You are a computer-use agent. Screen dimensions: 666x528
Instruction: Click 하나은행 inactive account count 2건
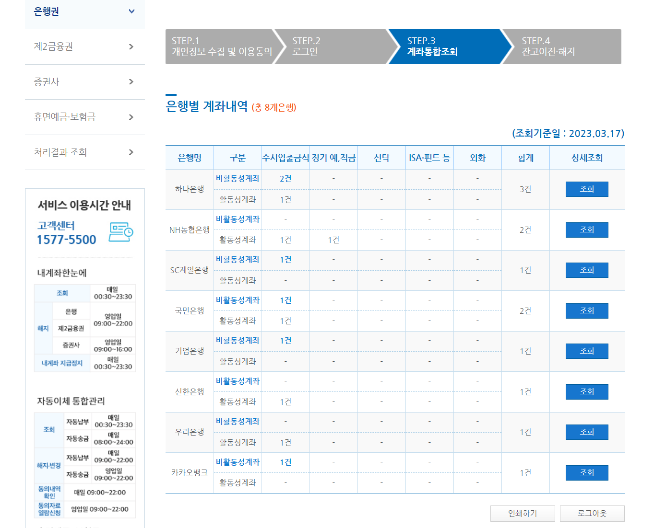tap(285, 178)
